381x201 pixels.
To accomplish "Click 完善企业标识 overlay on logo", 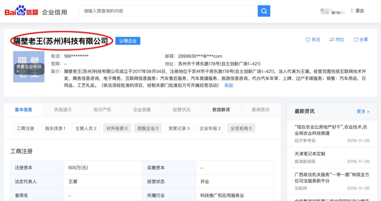I will 29,68.
